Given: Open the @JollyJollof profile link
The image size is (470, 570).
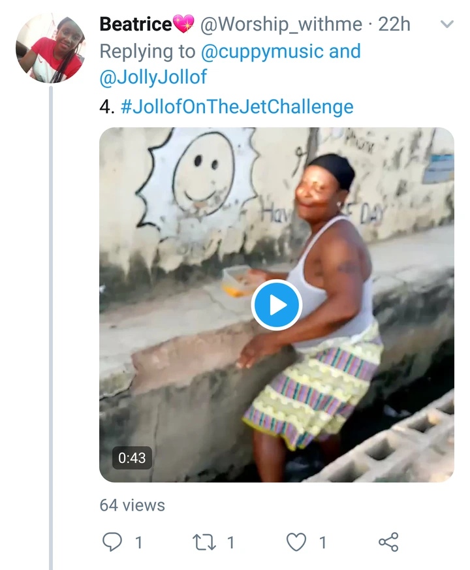Looking at the screenshot, I should pos(153,77).
